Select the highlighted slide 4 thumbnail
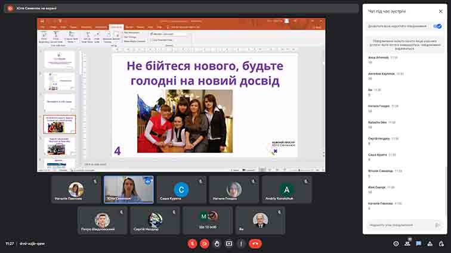 (59, 124)
